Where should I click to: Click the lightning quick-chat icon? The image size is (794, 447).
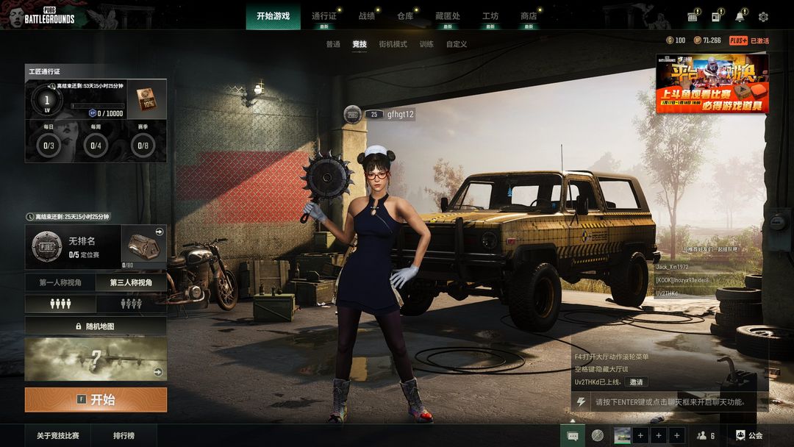coord(582,402)
